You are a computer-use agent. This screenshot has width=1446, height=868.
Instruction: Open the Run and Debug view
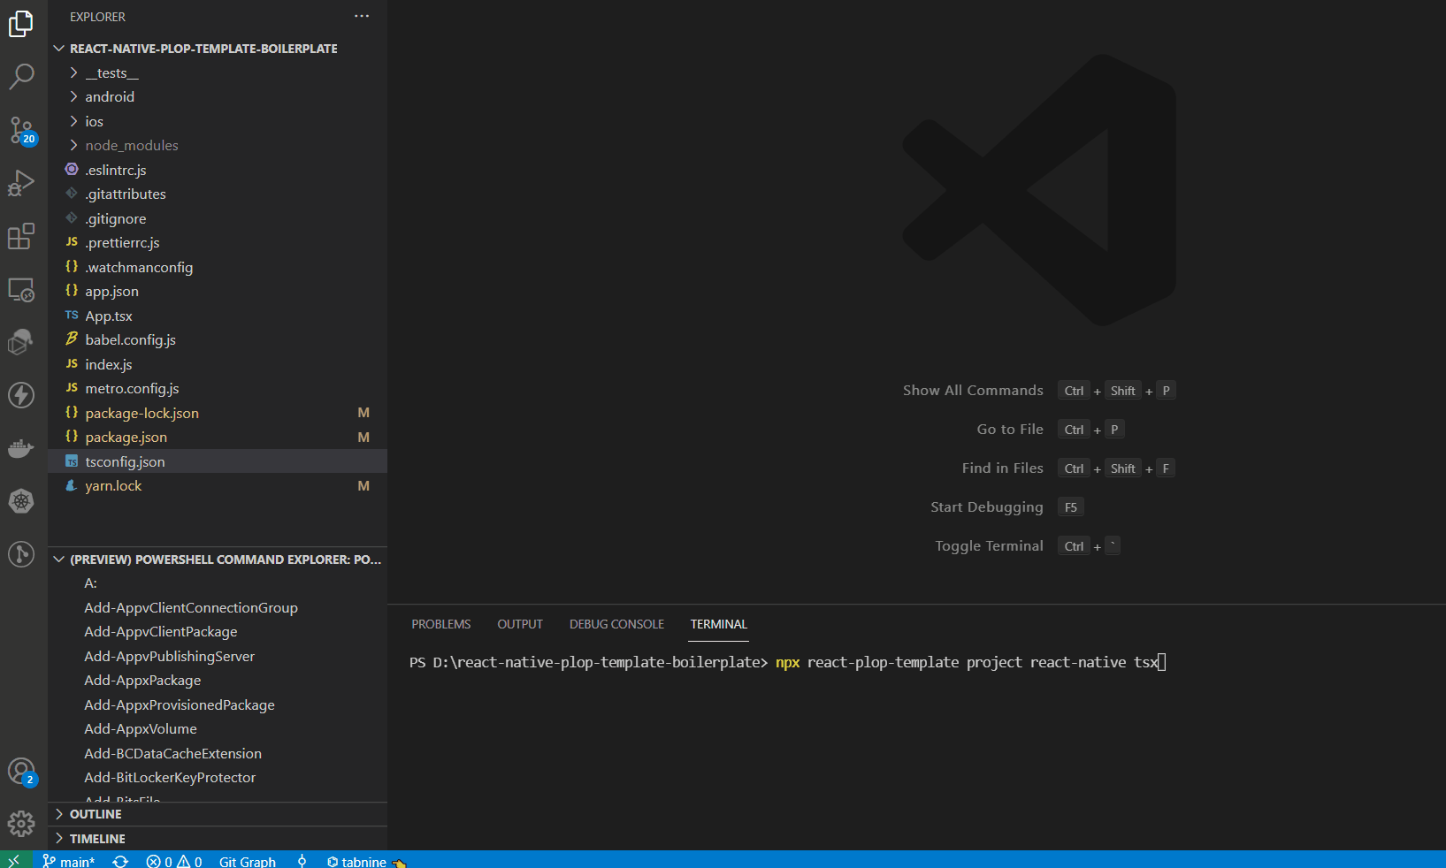(21, 183)
